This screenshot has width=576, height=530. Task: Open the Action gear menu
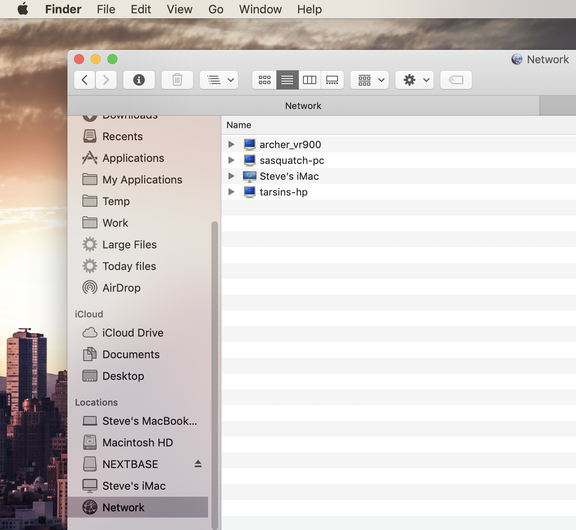tap(415, 80)
